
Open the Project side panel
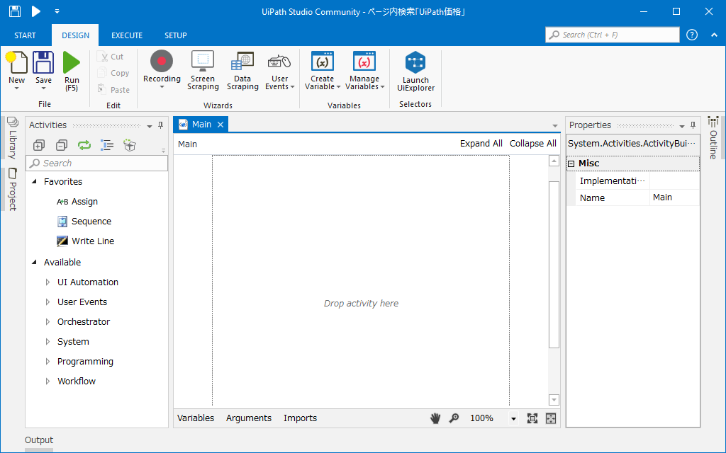click(13, 190)
